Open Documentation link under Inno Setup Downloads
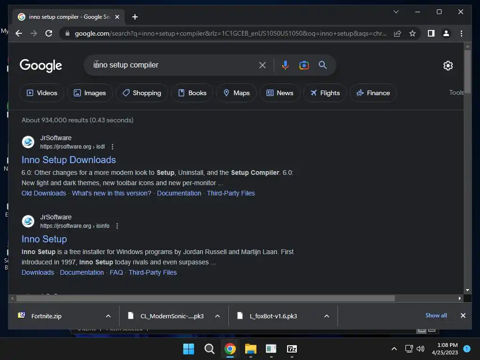 pos(179,193)
